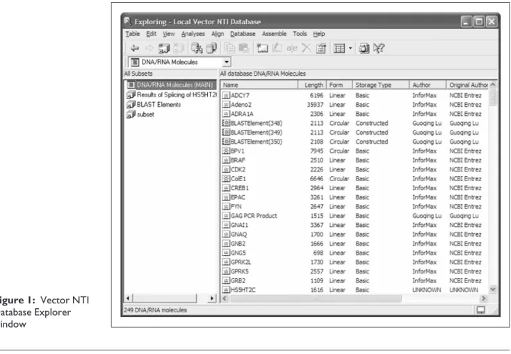Click the database search (binoculars) toolbar icon
This screenshot has height=354, width=511.
(x=197, y=49)
